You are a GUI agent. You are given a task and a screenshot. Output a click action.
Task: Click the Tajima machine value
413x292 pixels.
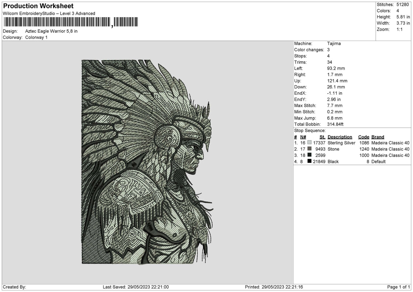(x=334, y=44)
